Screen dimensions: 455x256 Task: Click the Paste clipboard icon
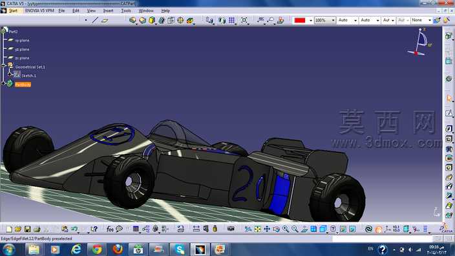point(65,229)
